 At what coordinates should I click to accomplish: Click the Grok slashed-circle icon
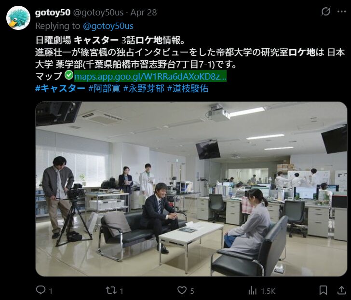pyautogui.click(x=326, y=11)
